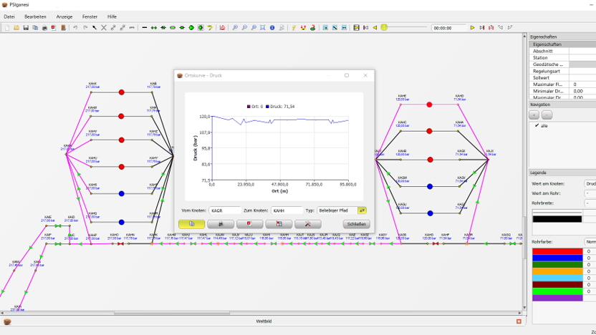This screenshot has height=335, width=596.
Task: Select the green rectangle element tool
Action: click(173, 28)
